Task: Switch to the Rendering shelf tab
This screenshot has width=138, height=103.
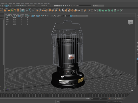Action: 19,8
